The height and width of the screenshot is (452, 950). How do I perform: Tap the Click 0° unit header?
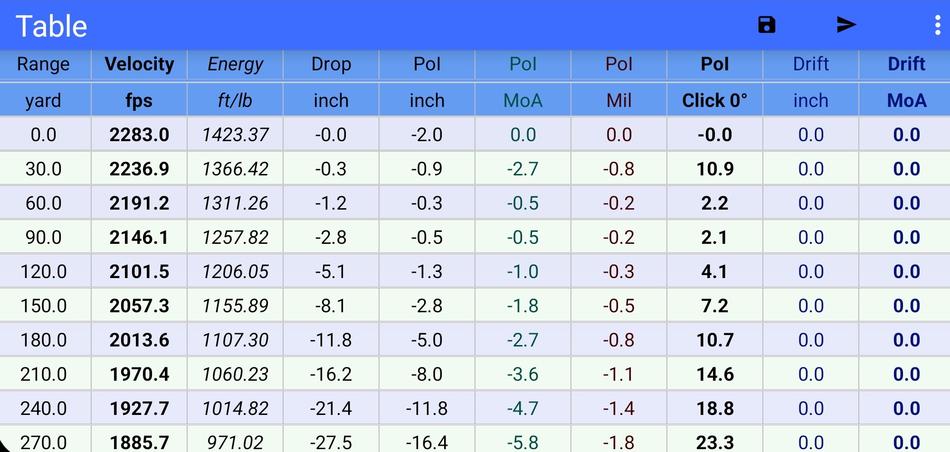tap(715, 100)
